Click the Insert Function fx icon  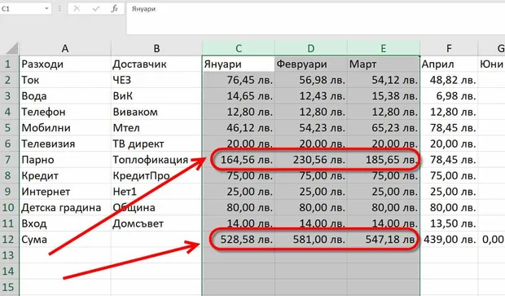click(x=115, y=9)
